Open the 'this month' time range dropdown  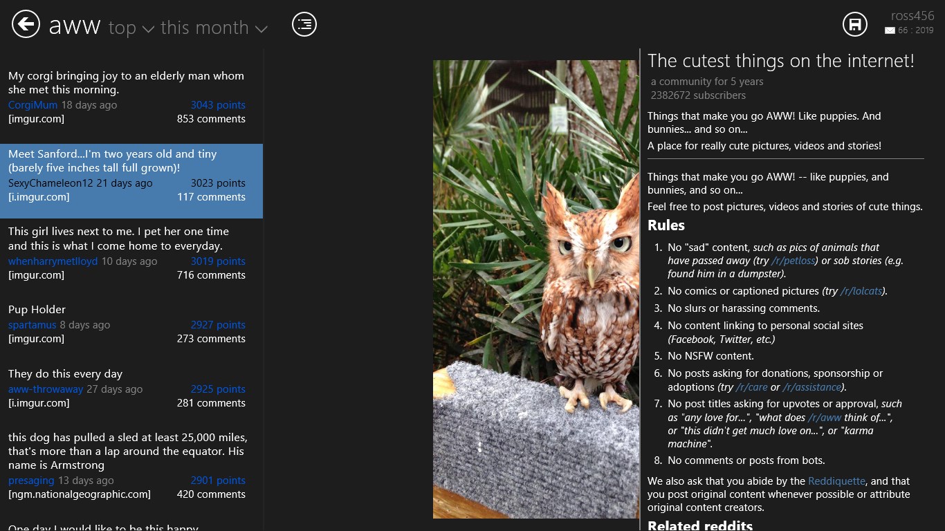pyautogui.click(x=214, y=28)
